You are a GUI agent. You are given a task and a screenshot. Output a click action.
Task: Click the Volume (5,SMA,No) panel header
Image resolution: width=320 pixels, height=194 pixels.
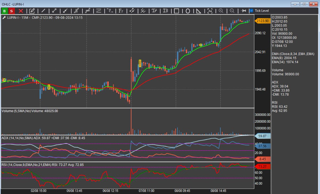30,111
